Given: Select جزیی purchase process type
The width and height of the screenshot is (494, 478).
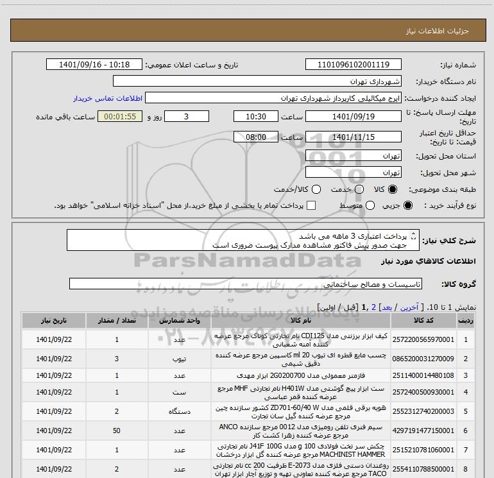Looking at the screenshot, I should pyautogui.click(x=407, y=205).
